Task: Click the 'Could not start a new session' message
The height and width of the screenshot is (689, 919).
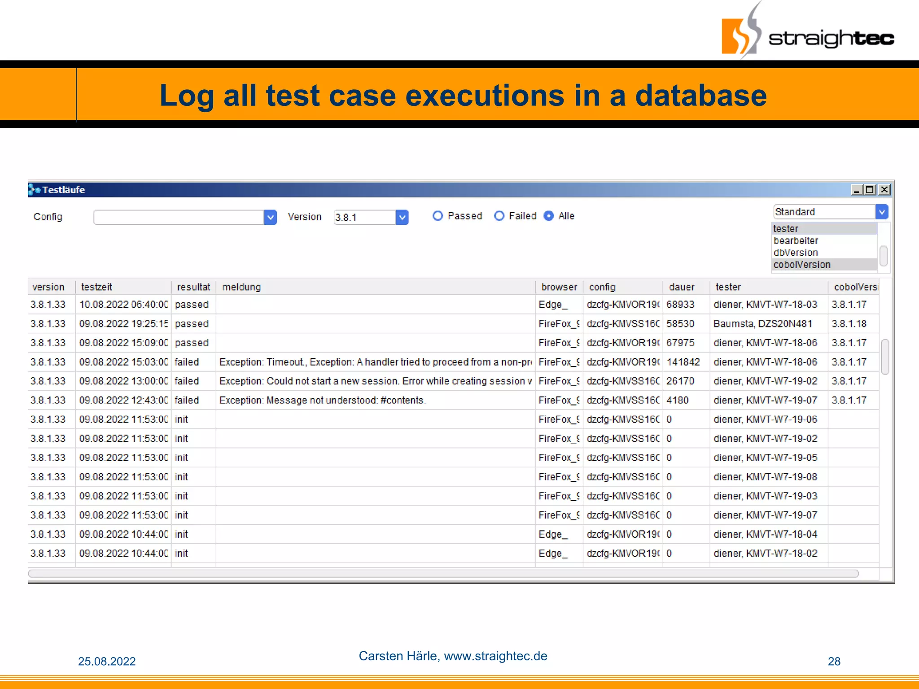Action: pos(375,381)
